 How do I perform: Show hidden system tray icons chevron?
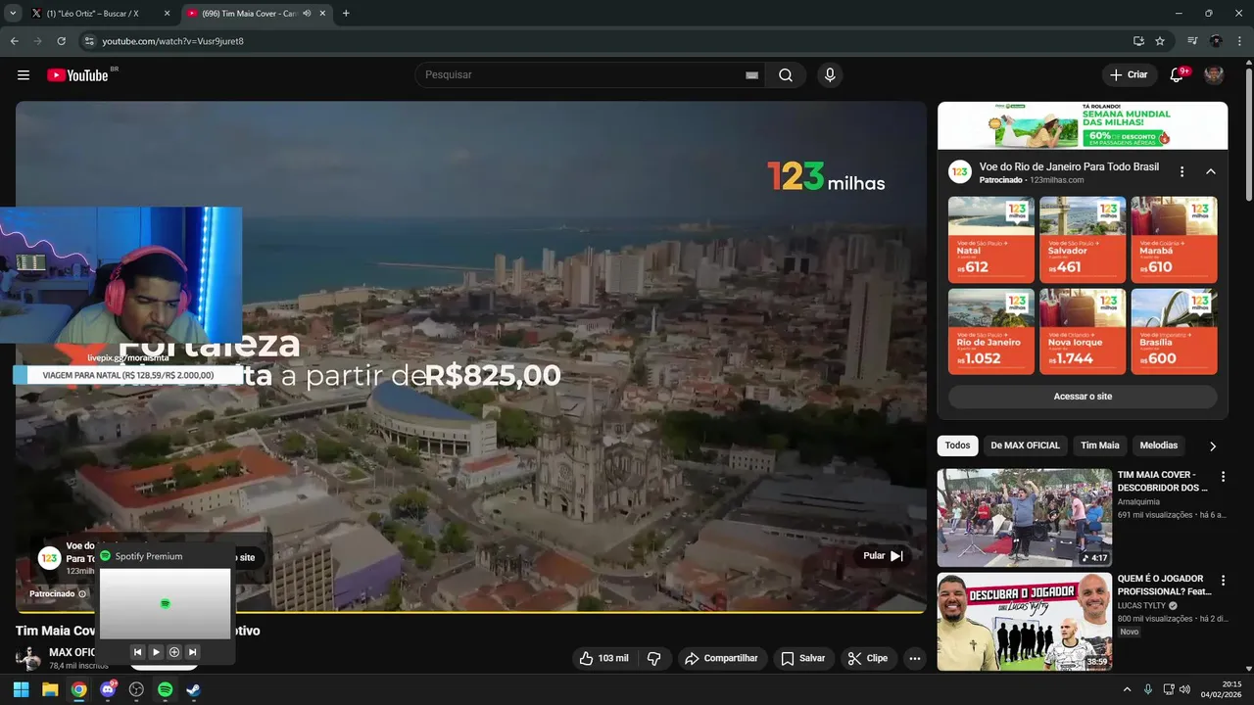pyautogui.click(x=1127, y=689)
